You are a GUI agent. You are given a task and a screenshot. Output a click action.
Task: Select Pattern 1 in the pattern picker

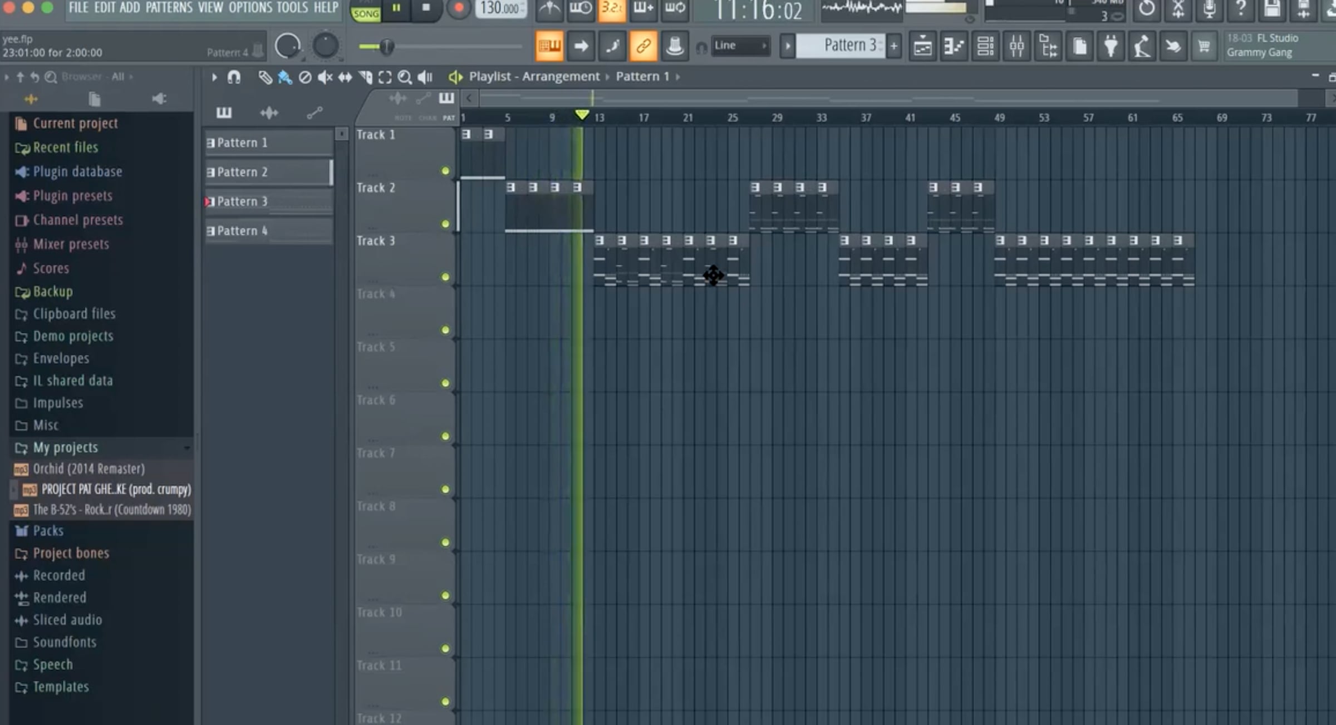tap(269, 143)
